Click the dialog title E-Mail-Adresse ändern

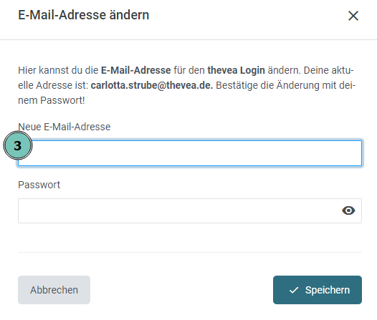pyautogui.click(x=84, y=15)
